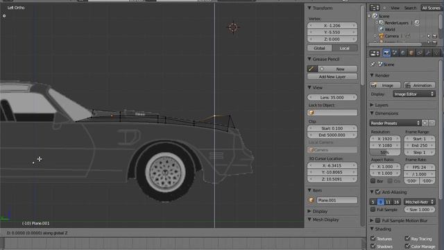Open the Render Presets dropdown
Image resolution: width=444 pixels, height=250 pixels.
click(395, 123)
